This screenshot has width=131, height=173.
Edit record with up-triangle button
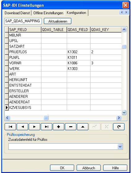82,127
